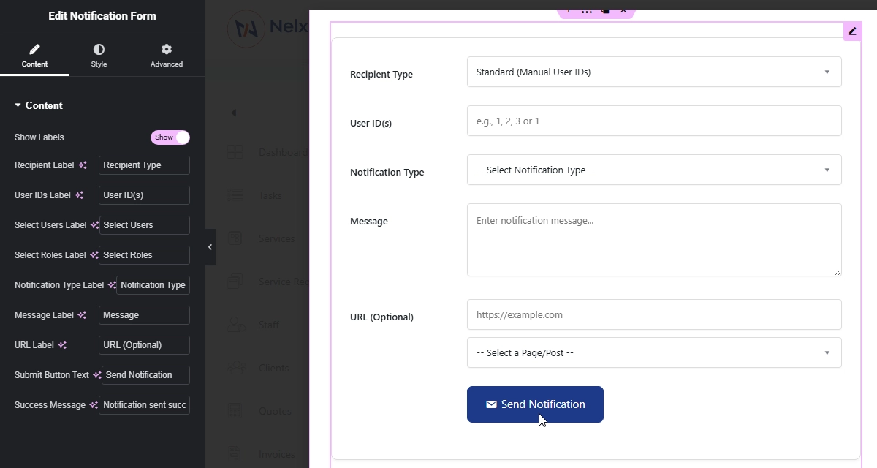Edit the Select Roles Label field
Image resolution: width=877 pixels, height=468 pixels.
coord(144,255)
